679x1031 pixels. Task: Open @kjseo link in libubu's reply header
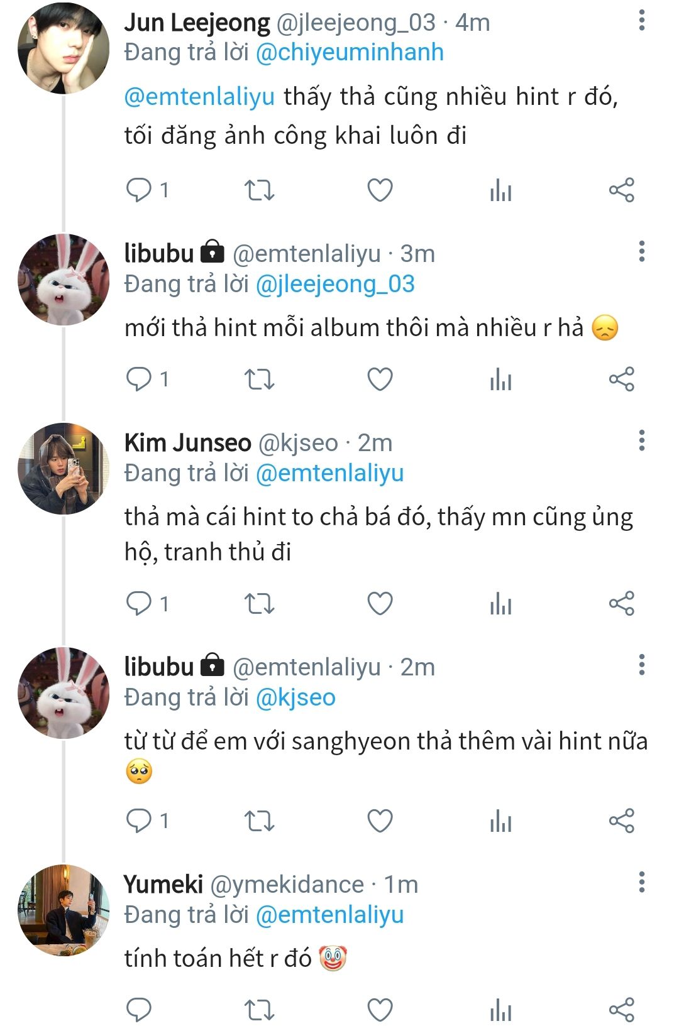tap(295, 697)
